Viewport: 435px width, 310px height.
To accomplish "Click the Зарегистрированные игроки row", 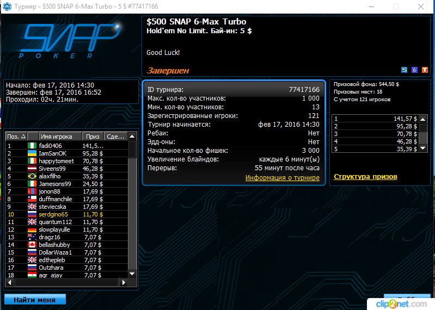I will point(234,115).
